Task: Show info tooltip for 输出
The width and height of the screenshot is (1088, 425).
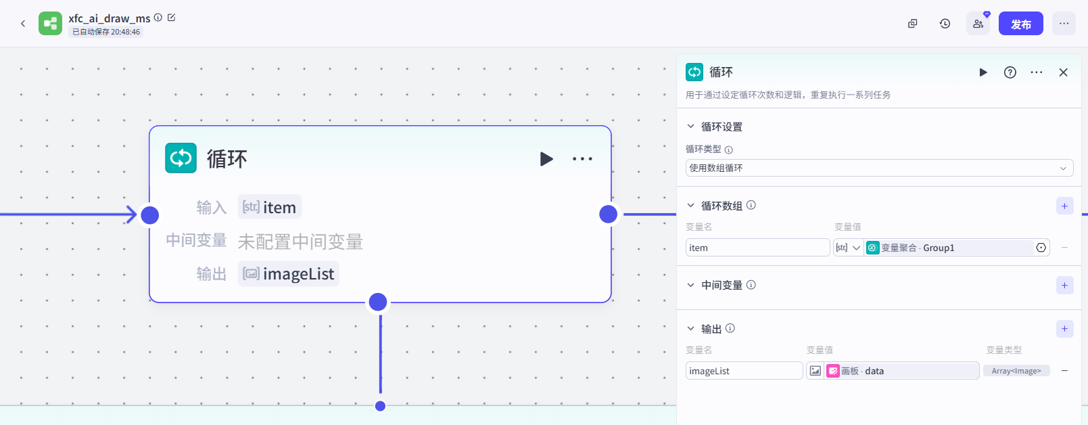Action: point(730,328)
